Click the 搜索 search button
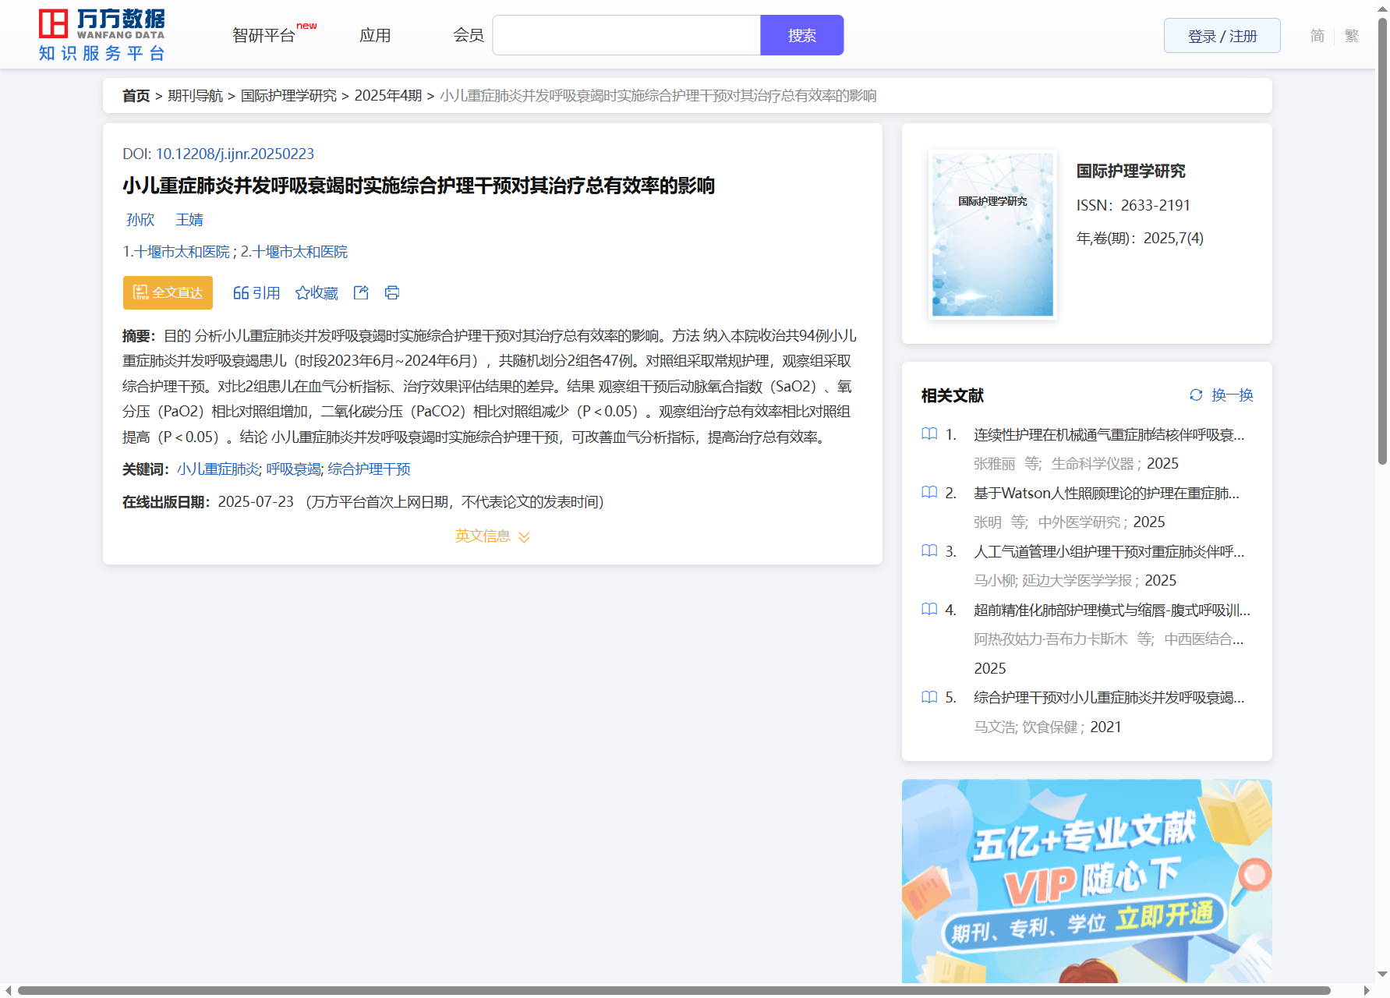The height and width of the screenshot is (998, 1390). point(801,35)
